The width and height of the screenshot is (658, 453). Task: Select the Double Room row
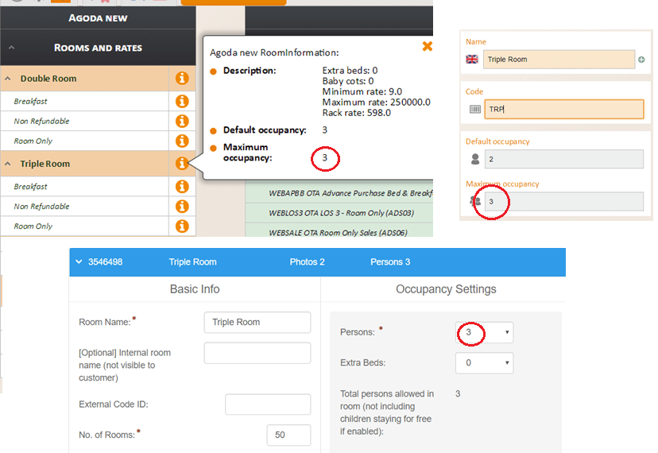point(85,79)
